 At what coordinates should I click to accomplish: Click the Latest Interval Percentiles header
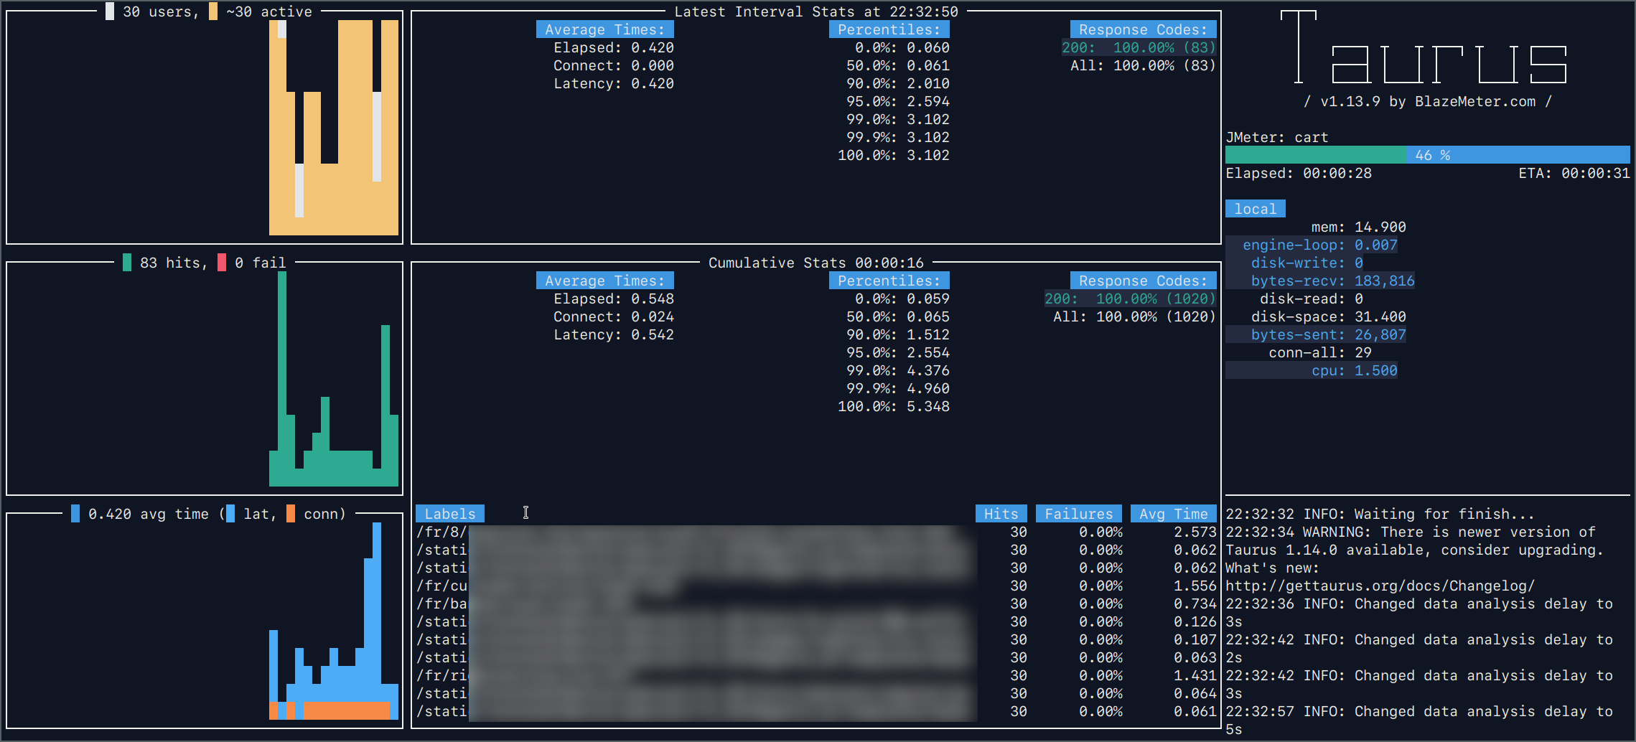(889, 29)
